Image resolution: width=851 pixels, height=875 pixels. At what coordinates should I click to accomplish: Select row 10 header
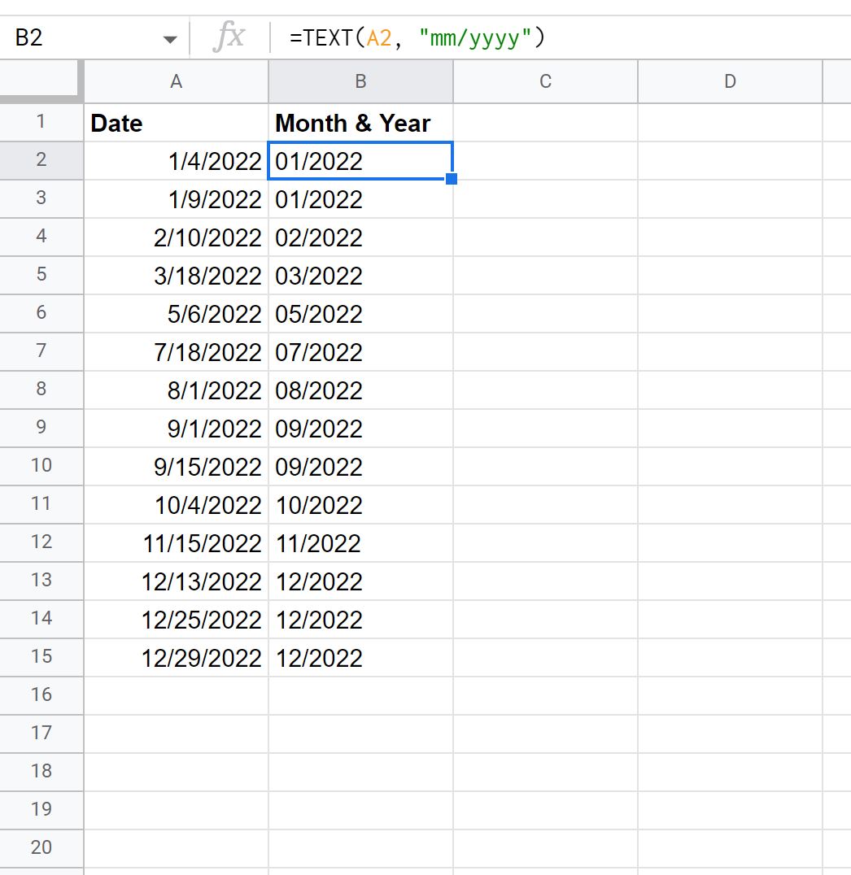[41, 466]
